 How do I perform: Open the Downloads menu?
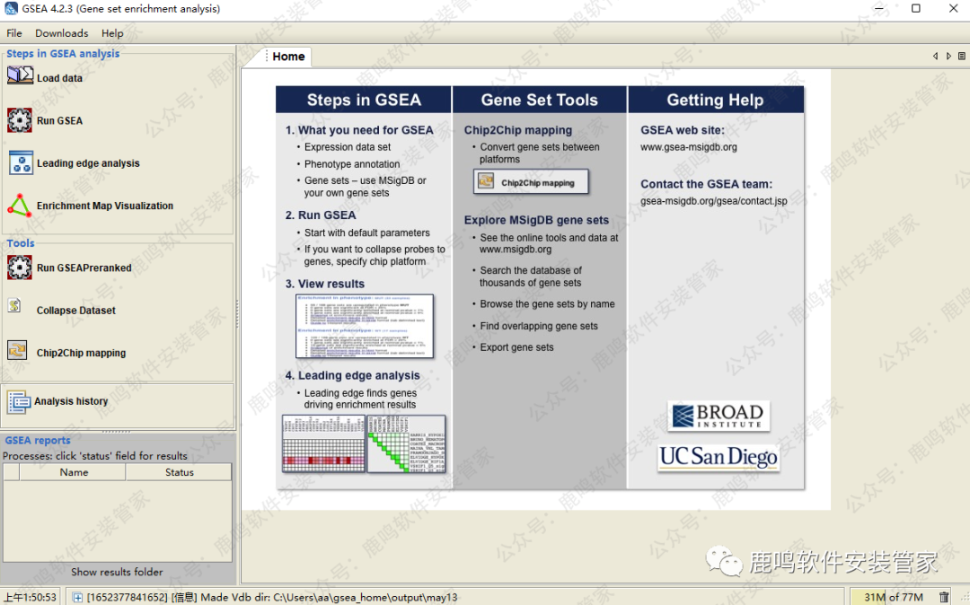point(61,33)
